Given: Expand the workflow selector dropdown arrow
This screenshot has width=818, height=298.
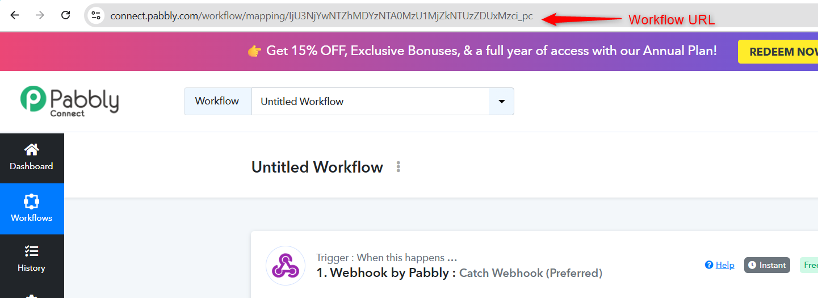Looking at the screenshot, I should (501, 102).
